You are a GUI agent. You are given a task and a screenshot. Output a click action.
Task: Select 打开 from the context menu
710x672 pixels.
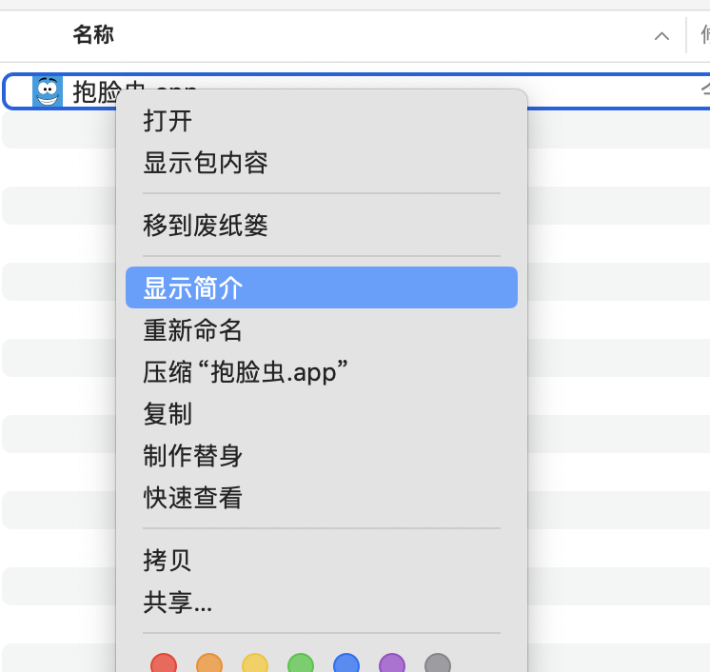[x=168, y=121]
